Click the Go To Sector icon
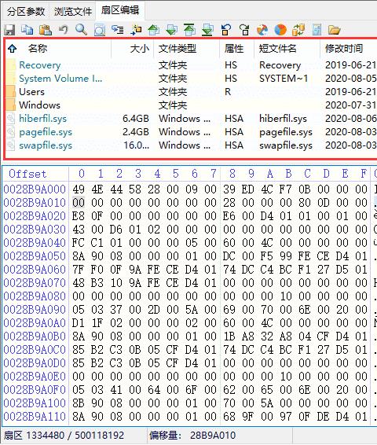The width and height of the screenshot is (377, 445). tap(136, 30)
